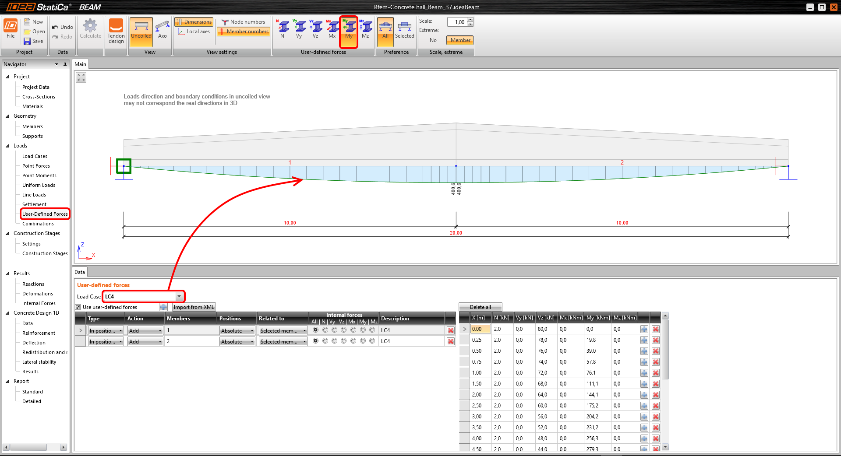Switch to Axo view
The width and height of the screenshot is (841, 456).
point(162,30)
